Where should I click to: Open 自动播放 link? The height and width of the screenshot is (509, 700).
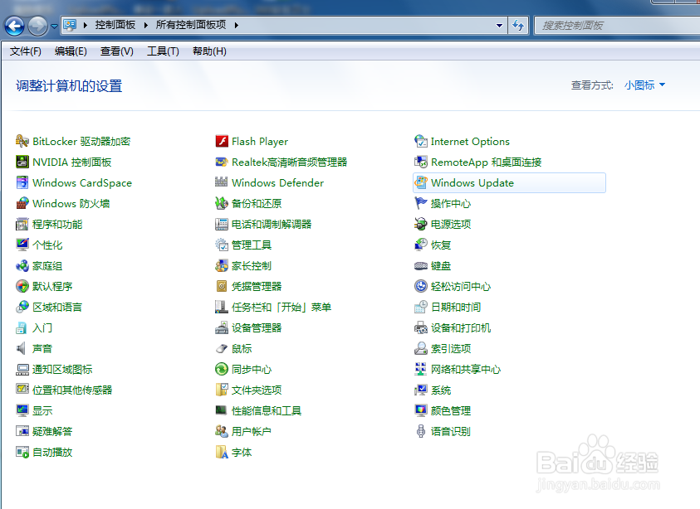point(52,452)
